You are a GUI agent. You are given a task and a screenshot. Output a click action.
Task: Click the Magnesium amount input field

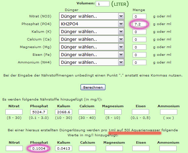[139, 47]
